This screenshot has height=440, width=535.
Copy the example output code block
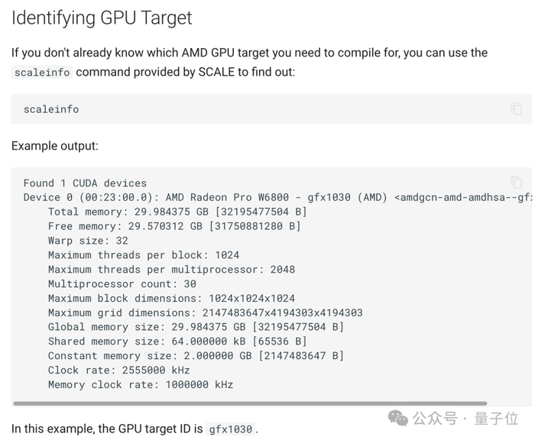pyautogui.click(x=517, y=183)
